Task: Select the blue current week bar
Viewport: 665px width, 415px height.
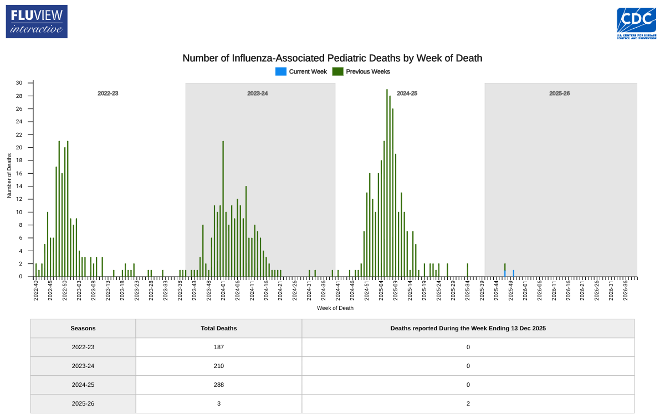Action: (514, 273)
